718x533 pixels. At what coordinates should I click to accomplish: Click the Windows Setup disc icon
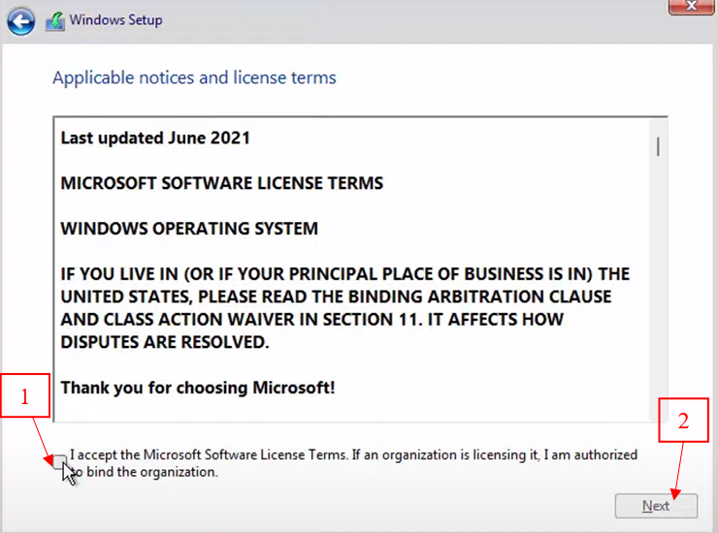point(55,19)
